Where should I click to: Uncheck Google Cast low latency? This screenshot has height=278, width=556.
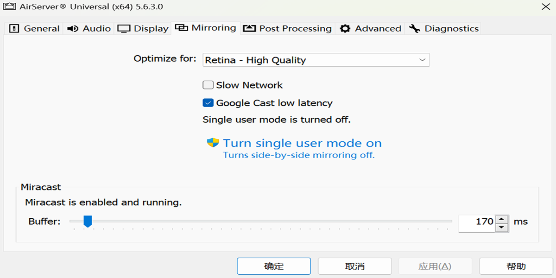tap(208, 103)
